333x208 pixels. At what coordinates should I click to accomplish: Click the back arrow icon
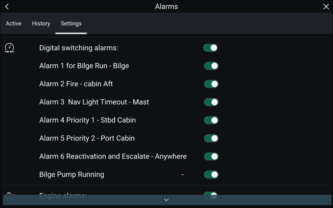tap(7, 7)
